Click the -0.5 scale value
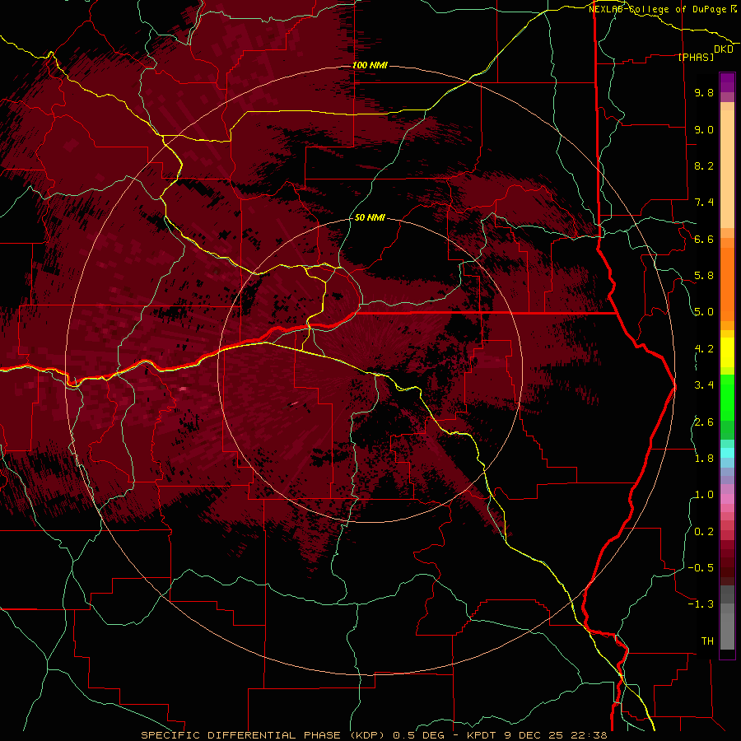The image size is (741, 741). (701, 568)
